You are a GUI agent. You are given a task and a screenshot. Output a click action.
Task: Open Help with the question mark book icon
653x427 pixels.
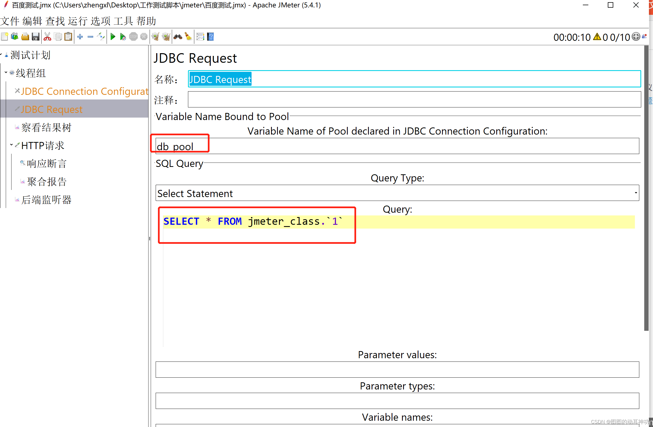(x=210, y=36)
